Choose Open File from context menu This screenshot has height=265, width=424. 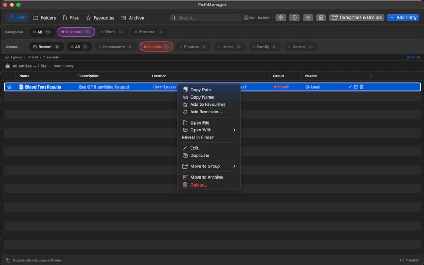pyautogui.click(x=209, y=123)
